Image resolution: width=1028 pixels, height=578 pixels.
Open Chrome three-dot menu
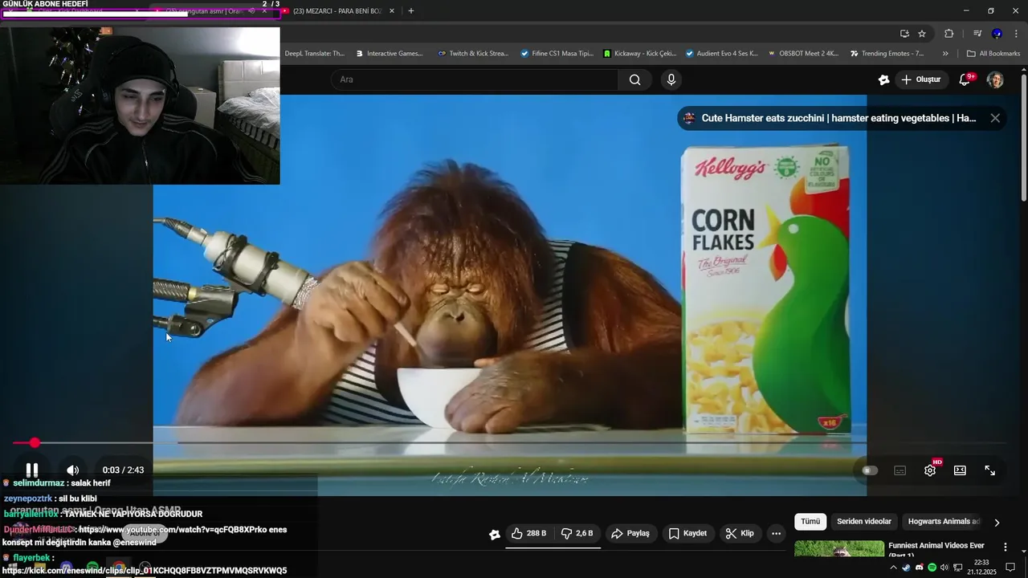1016,34
